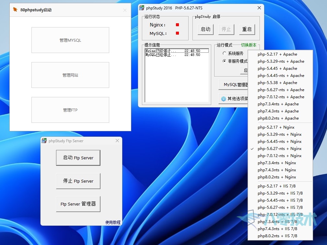Choose php-5.2.17 + IIS 7/8
Image resolution: width=327 pixels, height=245 pixels.
280,186
